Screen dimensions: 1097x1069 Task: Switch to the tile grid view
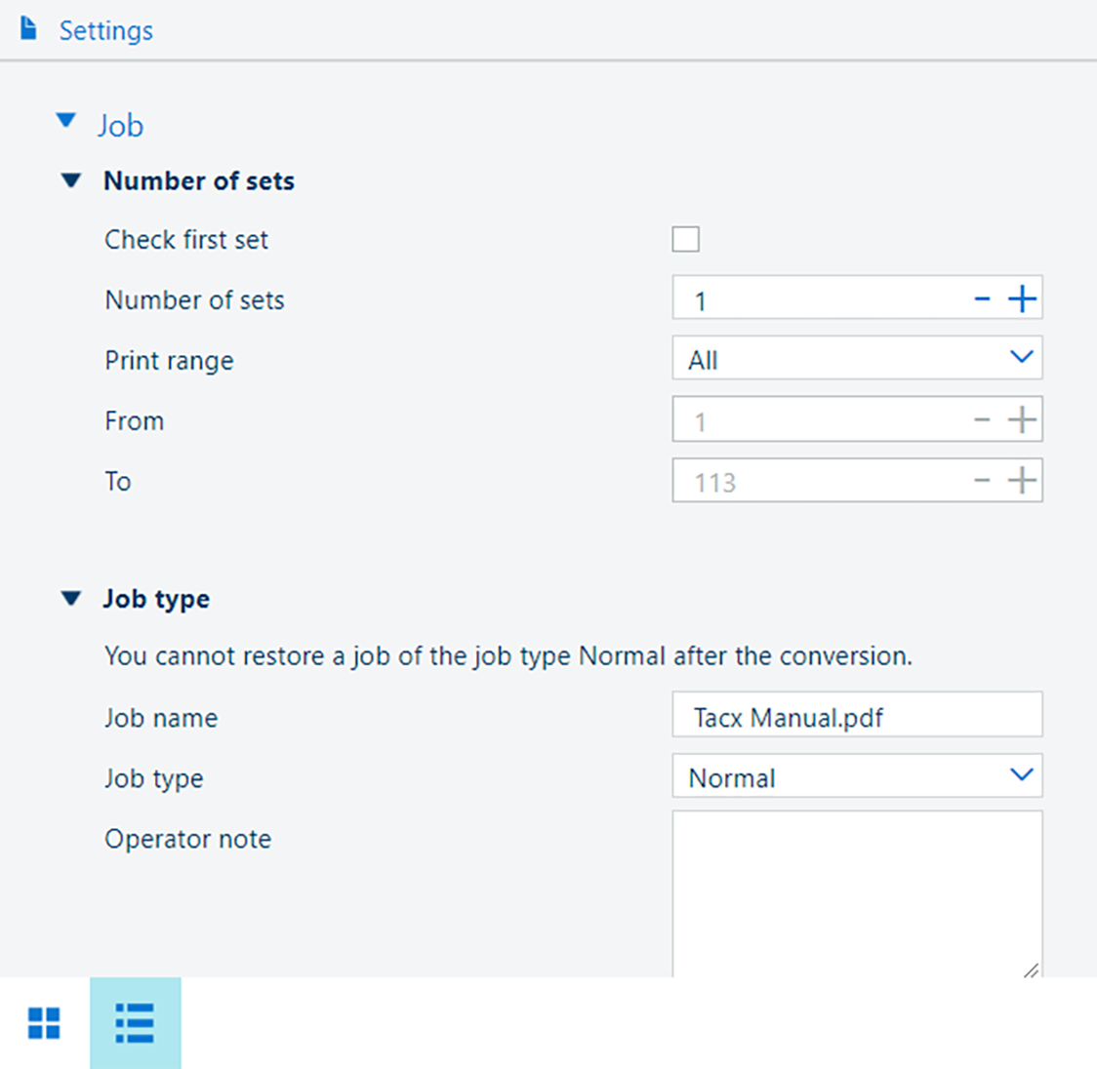pos(44,1023)
